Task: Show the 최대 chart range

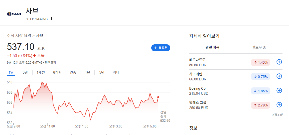Action: [116, 72]
